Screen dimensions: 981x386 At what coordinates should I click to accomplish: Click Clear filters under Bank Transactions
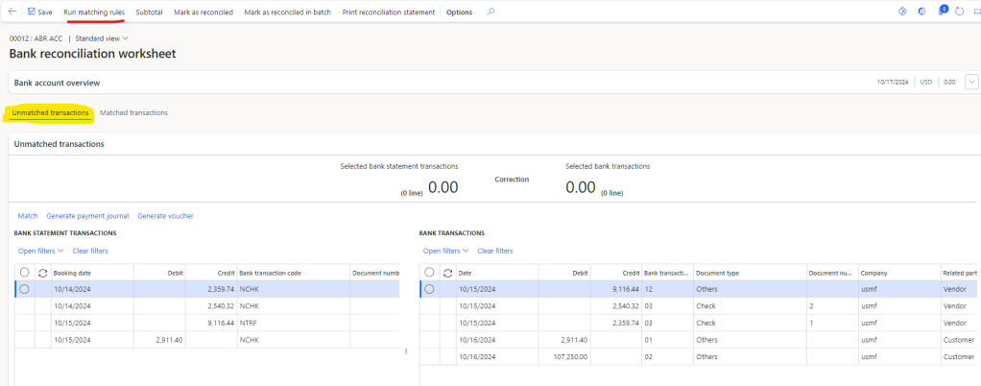(494, 251)
